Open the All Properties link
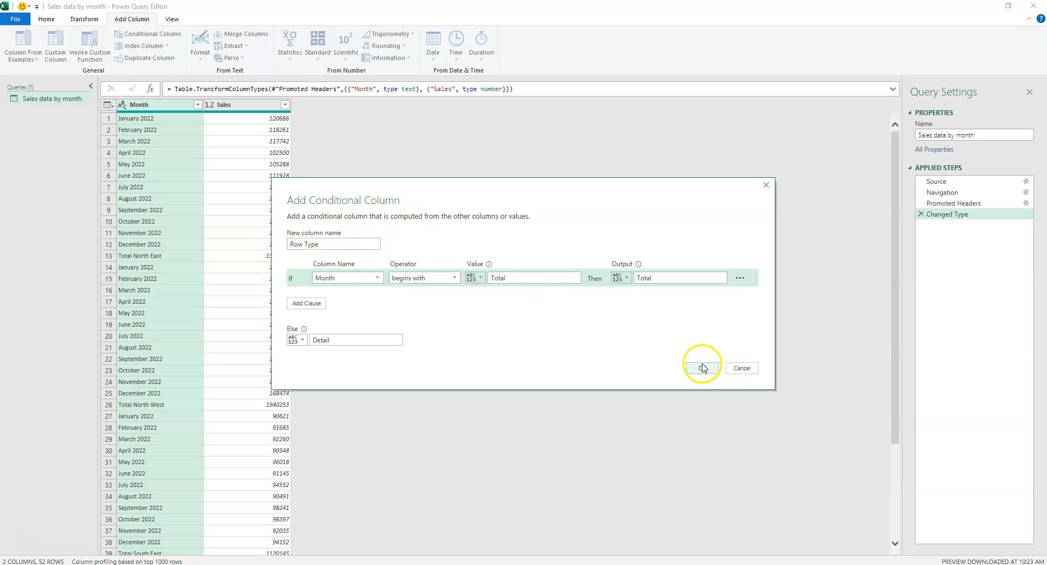This screenshot has width=1047, height=565. point(934,149)
